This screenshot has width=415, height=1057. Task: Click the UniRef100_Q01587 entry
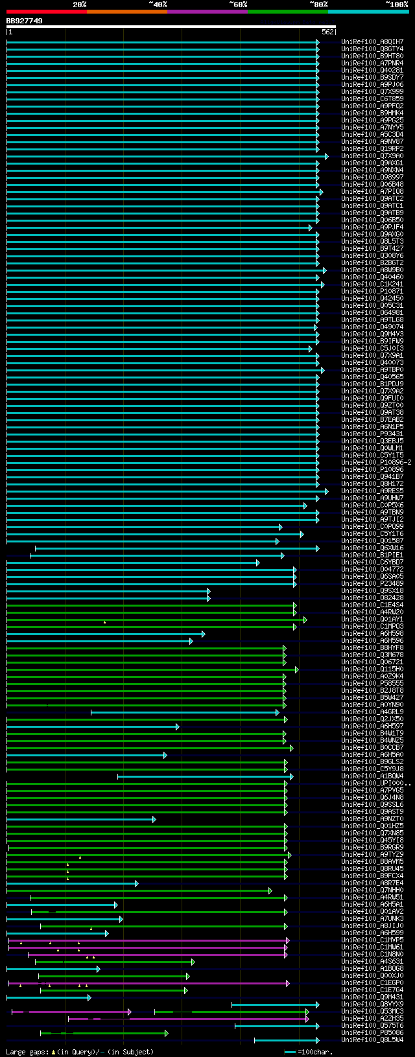pyautogui.click(x=372, y=541)
